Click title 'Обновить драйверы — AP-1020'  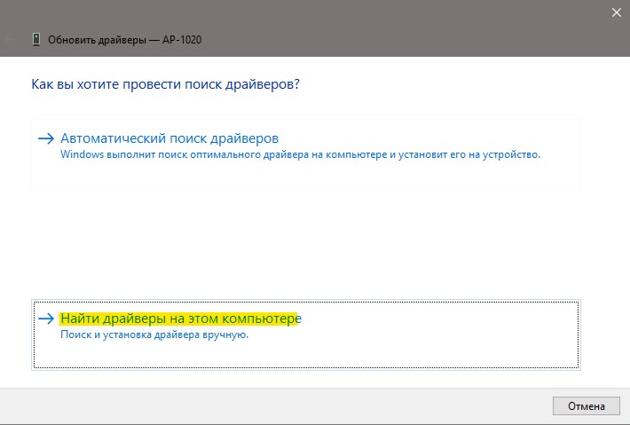click(x=124, y=40)
